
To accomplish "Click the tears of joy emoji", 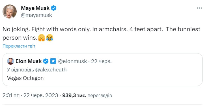I will tap(49, 38).
